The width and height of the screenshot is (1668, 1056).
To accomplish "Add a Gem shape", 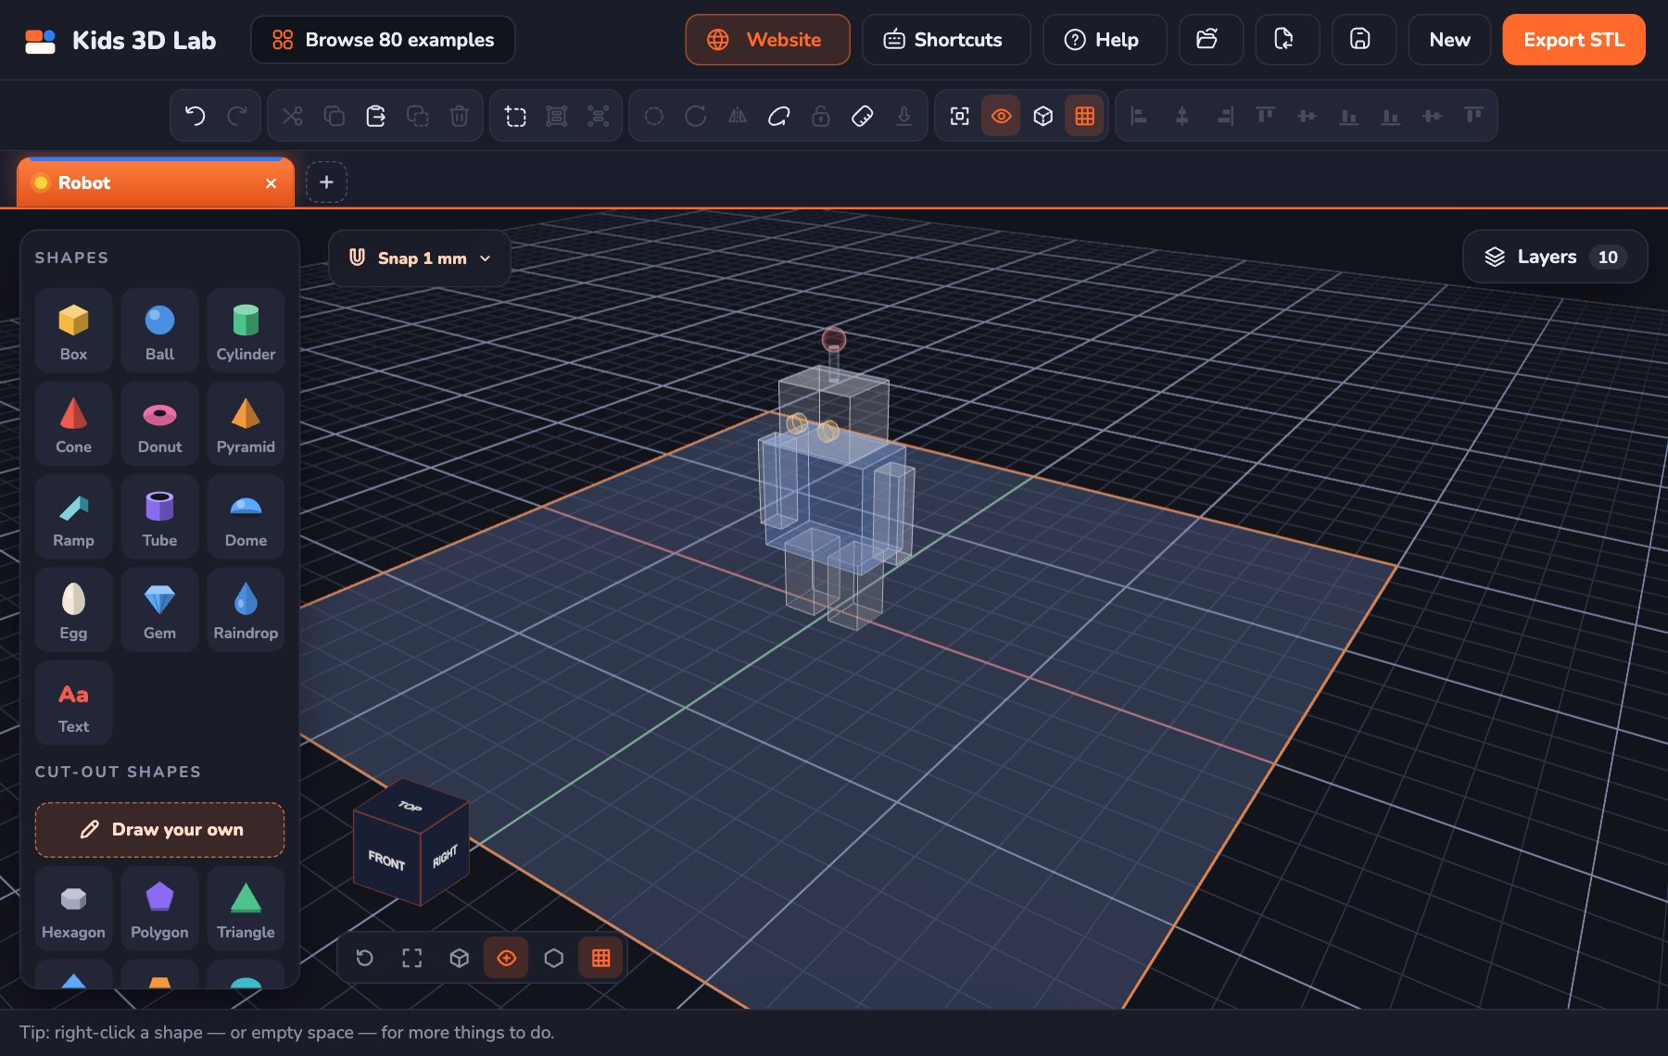I will [x=159, y=610].
